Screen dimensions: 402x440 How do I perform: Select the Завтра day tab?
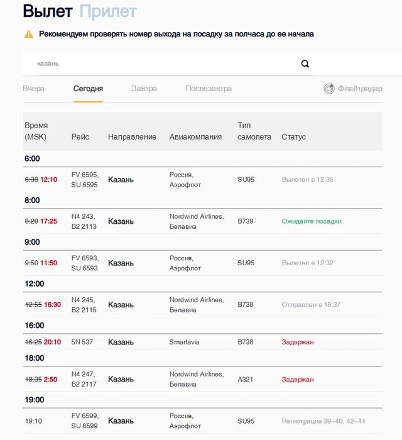point(144,89)
